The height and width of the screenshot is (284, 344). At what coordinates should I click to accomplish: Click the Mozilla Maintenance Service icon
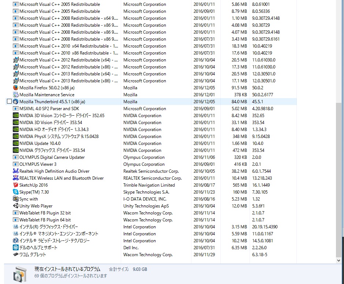pos(16,94)
